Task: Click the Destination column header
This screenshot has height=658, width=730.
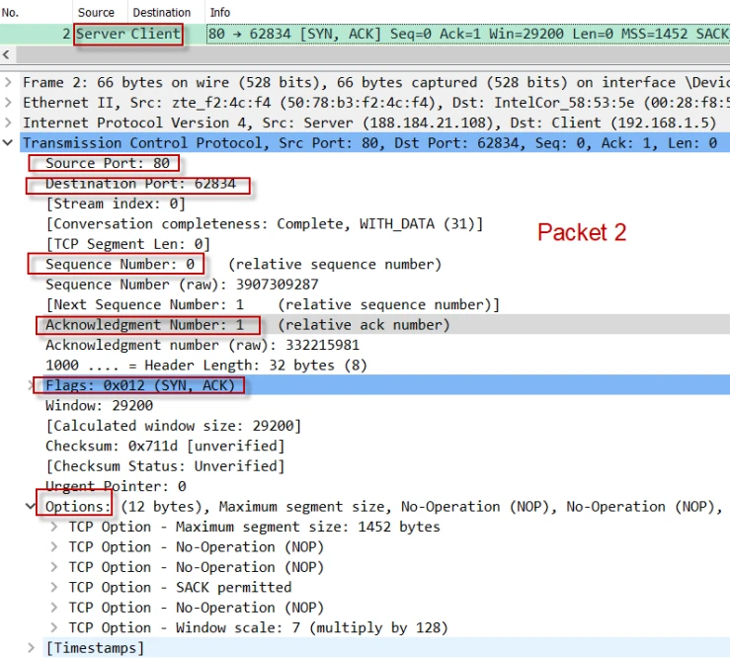Action: [161, 12]
